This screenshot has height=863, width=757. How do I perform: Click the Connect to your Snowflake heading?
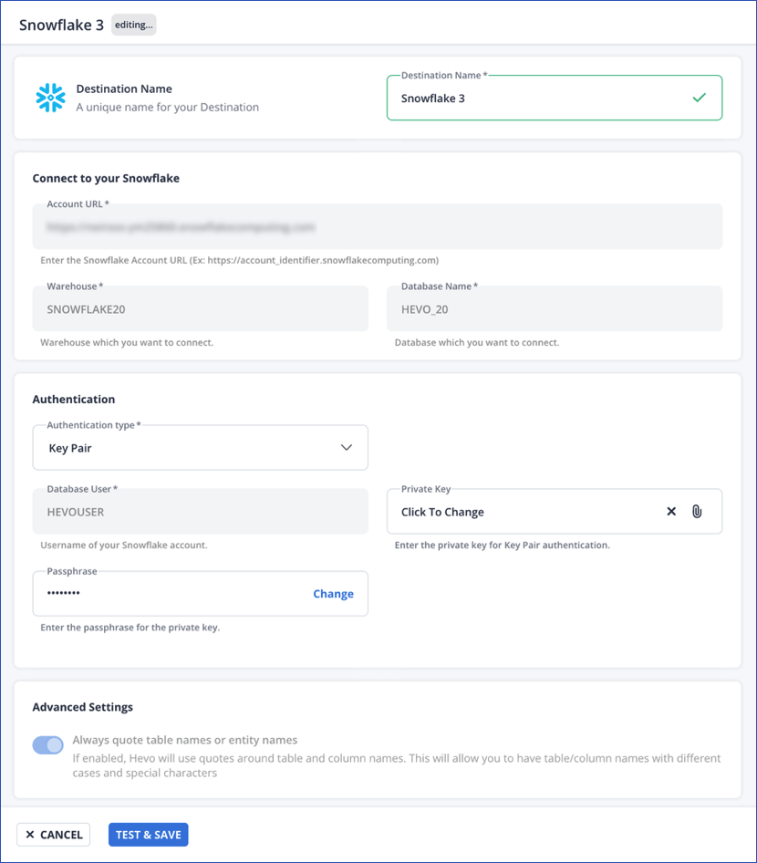(106, 178)
